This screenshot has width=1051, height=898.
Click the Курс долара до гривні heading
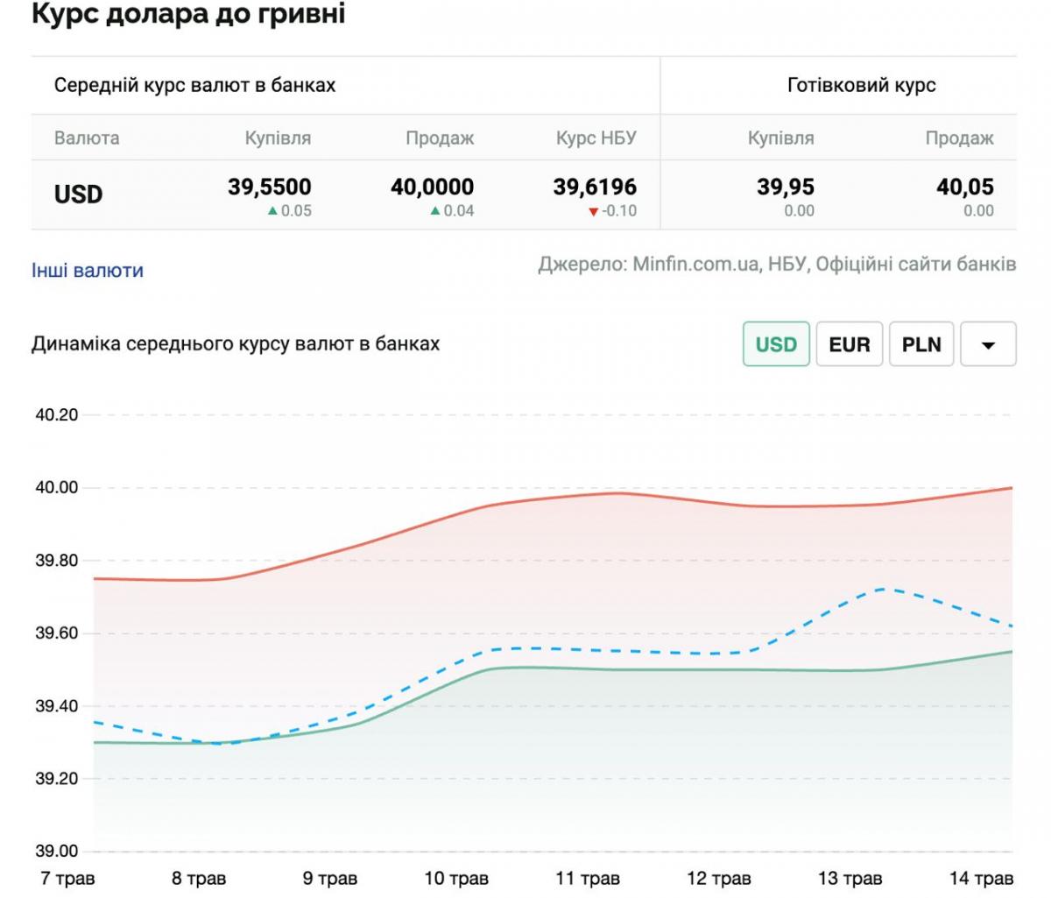pyautogui.click(x=187, y=13)
